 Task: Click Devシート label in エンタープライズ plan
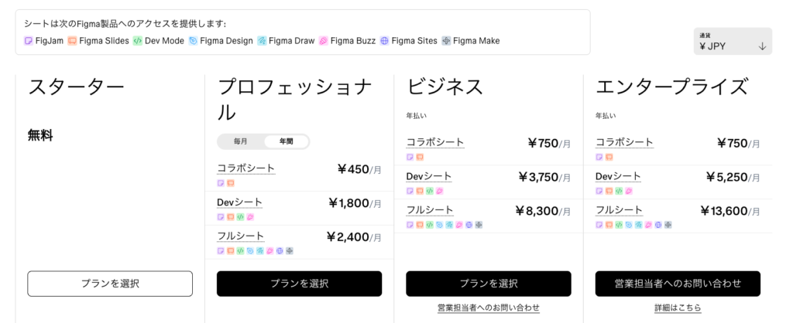618,176
